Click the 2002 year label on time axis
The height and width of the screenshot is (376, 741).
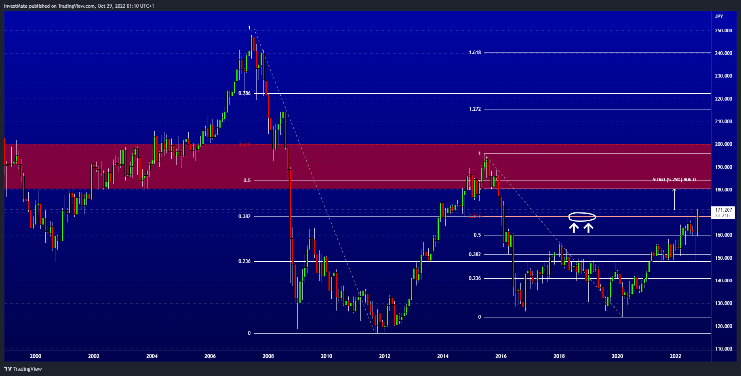coord(94,356)
